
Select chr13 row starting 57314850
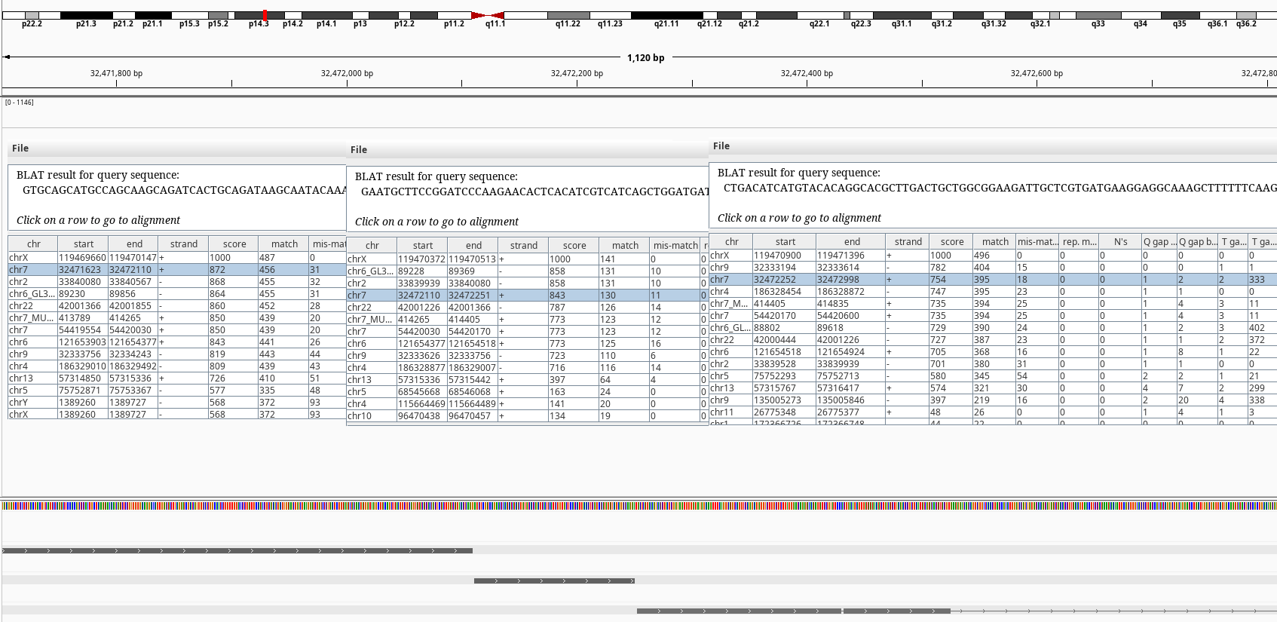coord(176,378)
